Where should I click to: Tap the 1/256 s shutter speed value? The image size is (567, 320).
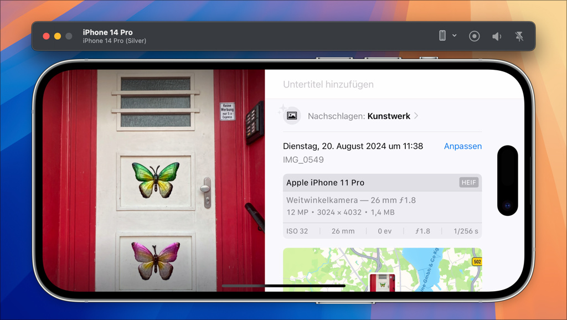[x=465, y=231]
